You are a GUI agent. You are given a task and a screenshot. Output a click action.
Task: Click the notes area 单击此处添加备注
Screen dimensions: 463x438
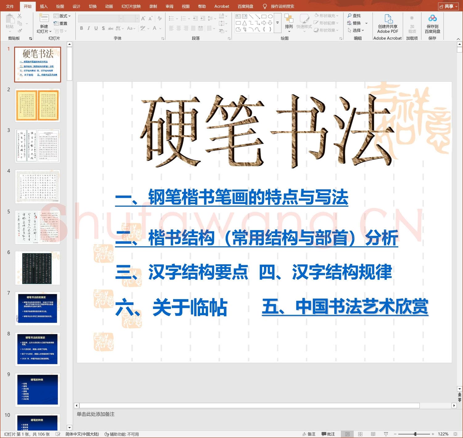95,414
